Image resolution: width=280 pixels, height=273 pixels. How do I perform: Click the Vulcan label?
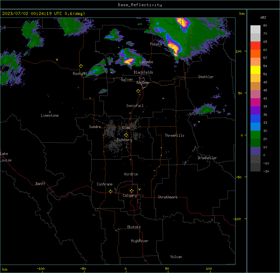click(x=176, y=257)
